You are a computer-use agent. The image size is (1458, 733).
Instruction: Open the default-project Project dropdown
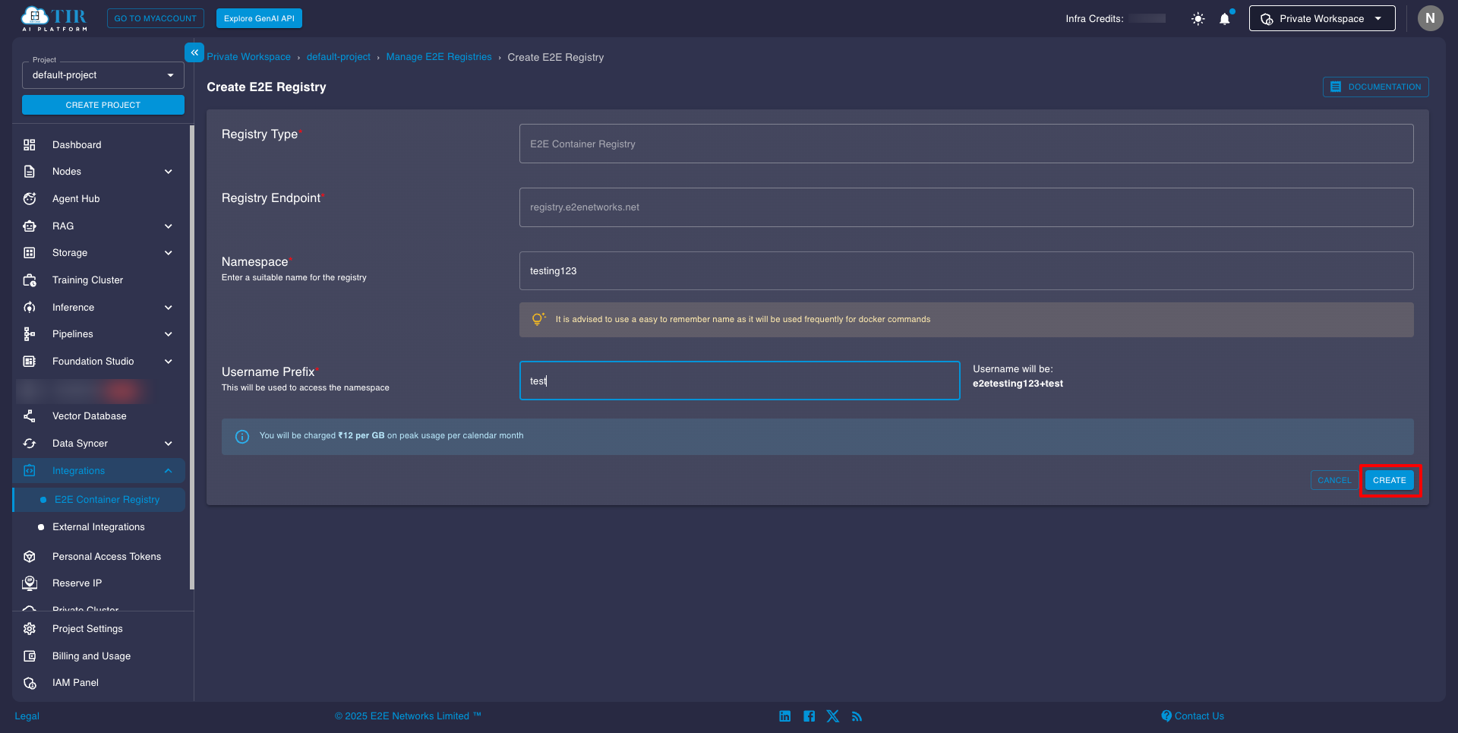coord(103,75)
